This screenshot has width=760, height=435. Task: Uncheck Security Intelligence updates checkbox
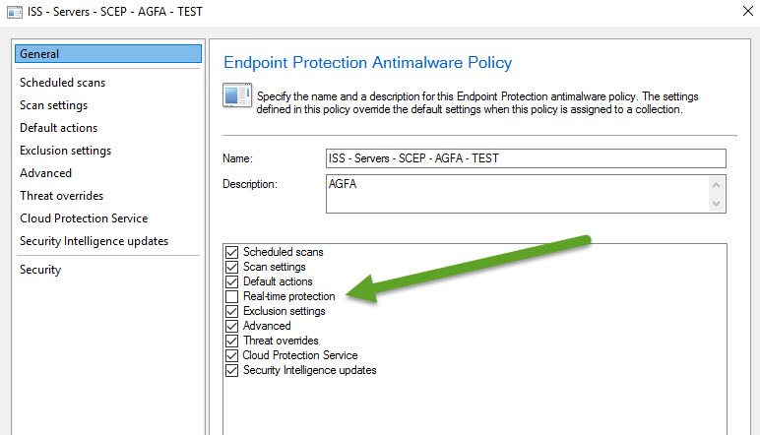232,371
